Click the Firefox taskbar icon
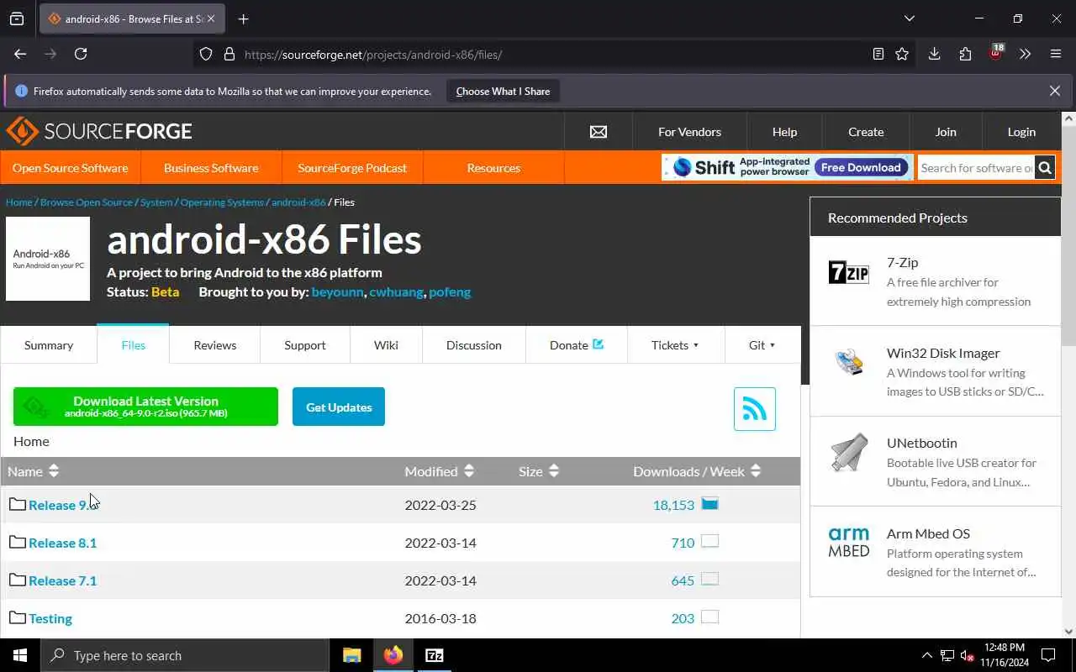Screen dimensions: 1076x672 [x=393, y=655]
